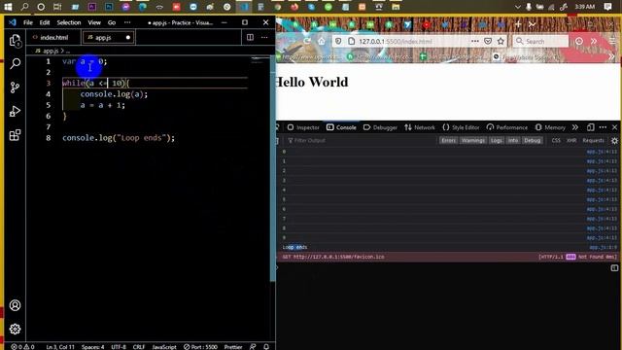Open notifications bell in VS Code
The height and width of the screenshot is (350, 622).
(266, 347)
